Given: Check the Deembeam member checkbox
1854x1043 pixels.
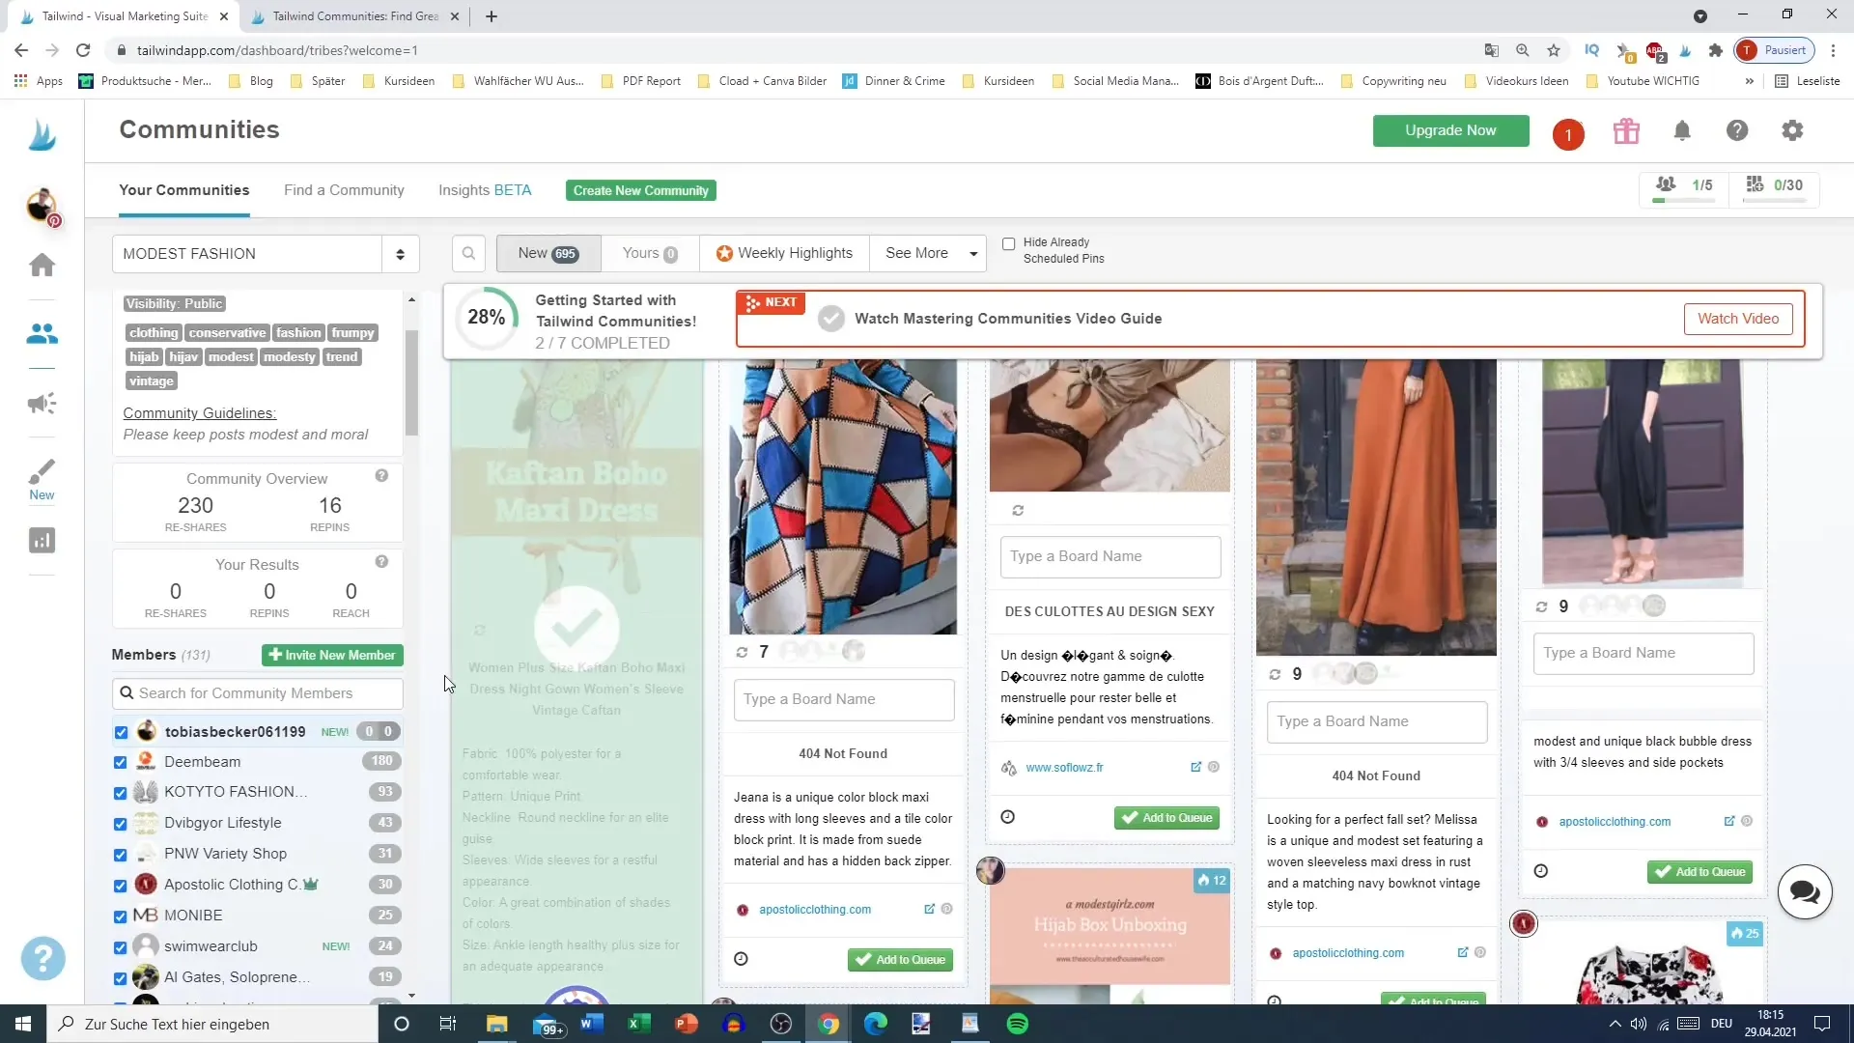Looking at the screenshot, I should [120, 762].
